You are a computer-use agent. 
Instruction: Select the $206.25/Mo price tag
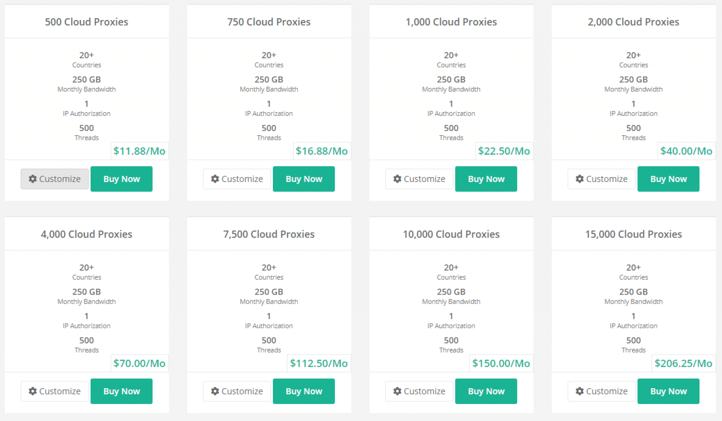(x=684, y=363)
